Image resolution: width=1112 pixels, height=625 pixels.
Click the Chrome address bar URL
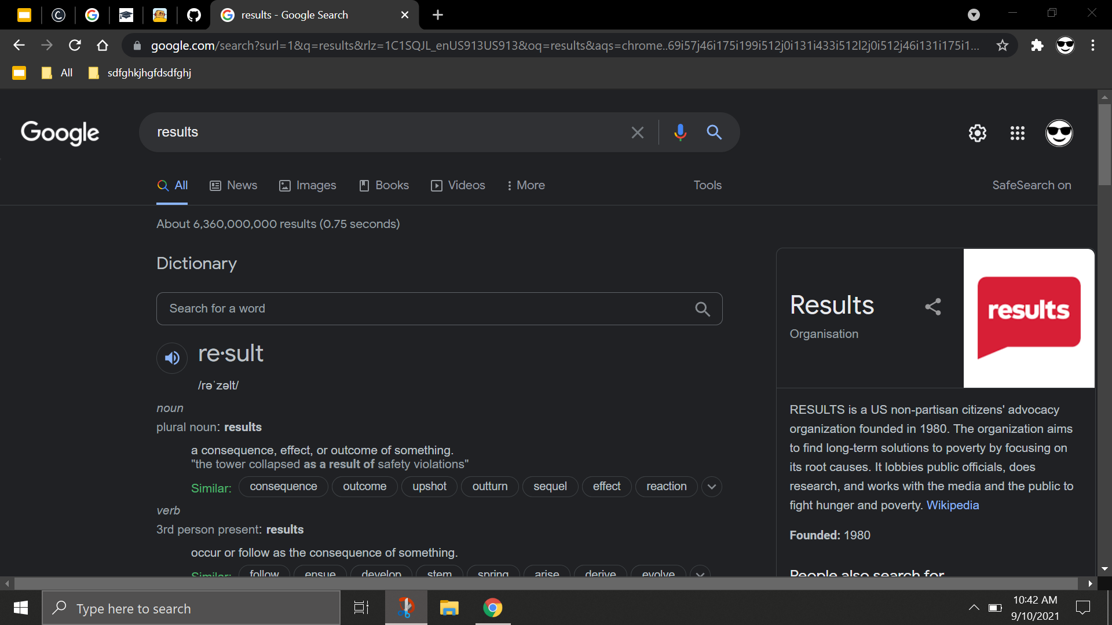pyautogui.click(x=565, y=45)
